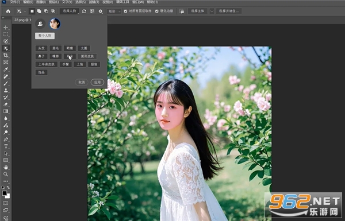Open the 选择人物 dropdown in options bar

pyautogui.click(x=70, y=11)
